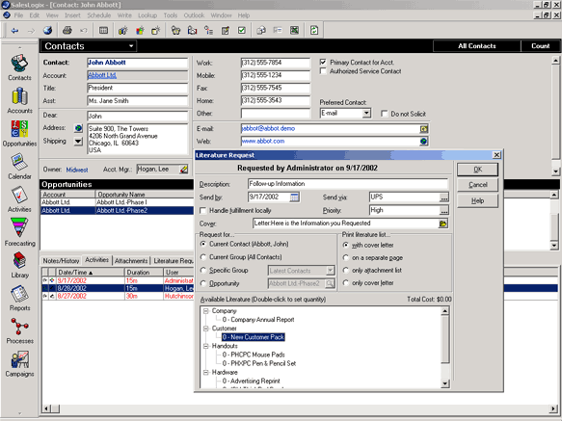This screenshot has width=562, height=421.
Task: Open Accounts in the navigation sidebar
Action: (19, 101)
